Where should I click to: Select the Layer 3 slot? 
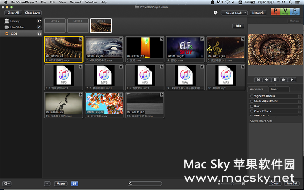(x=101, y=25)
